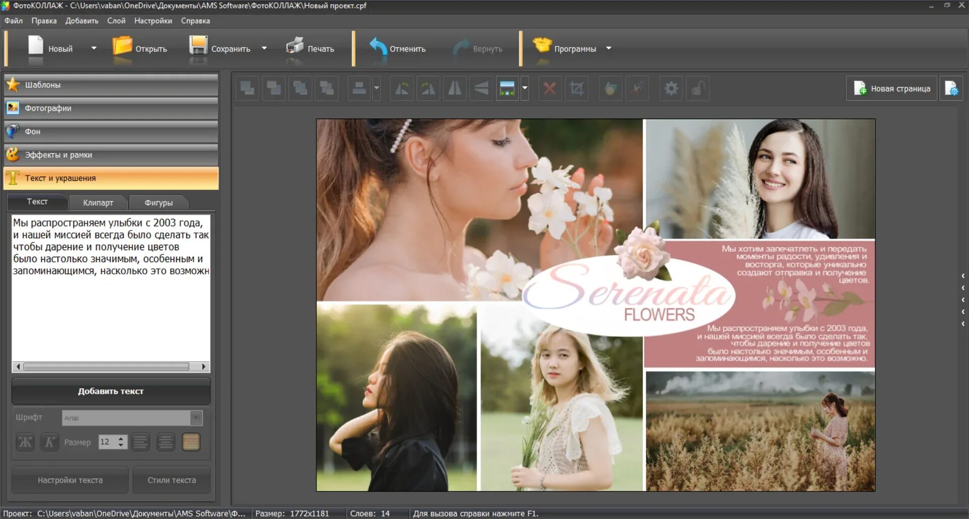Click the rotate left icon

(x=402, y=89)
